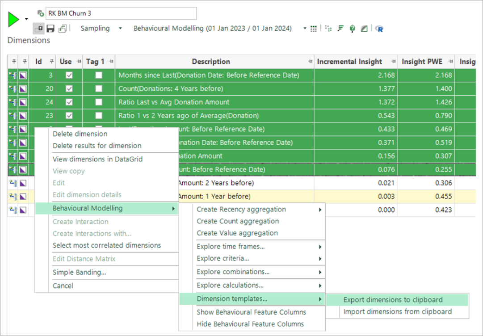Click the Save disk icon

(50, 29)
